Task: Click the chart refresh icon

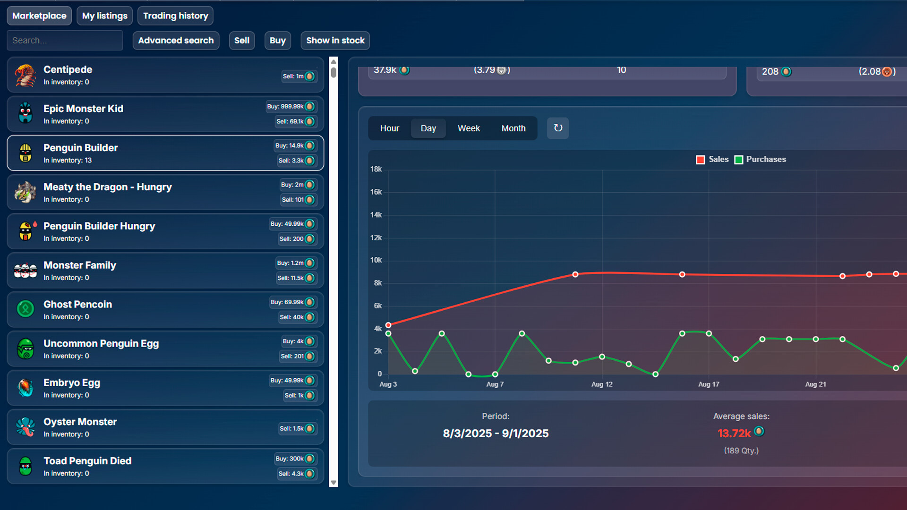Action: [557, 128]
